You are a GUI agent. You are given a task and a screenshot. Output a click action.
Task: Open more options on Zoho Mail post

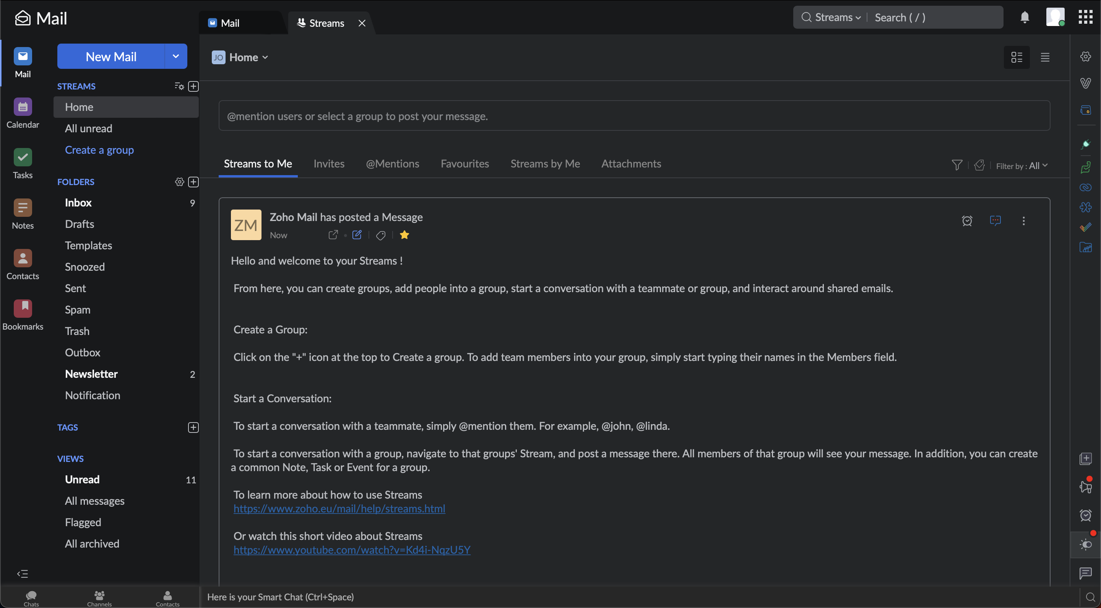point(1023,221)
